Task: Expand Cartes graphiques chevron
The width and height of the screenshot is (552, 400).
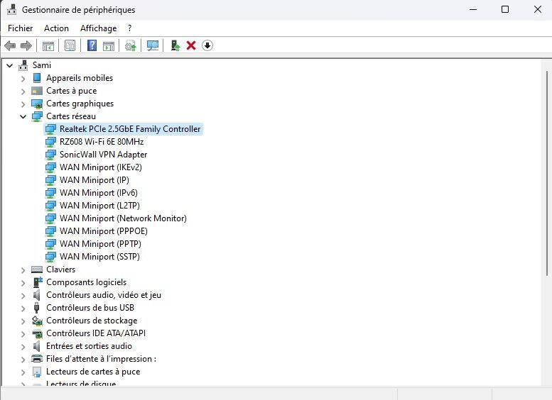Action: coord(23,104)
